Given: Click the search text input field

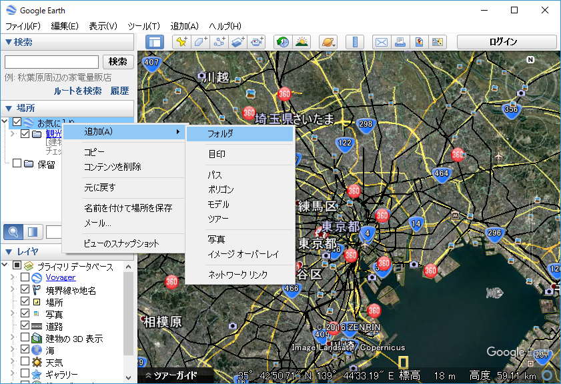Looking at the screenshot, I should pyautogui.click(x=51, y=62).
